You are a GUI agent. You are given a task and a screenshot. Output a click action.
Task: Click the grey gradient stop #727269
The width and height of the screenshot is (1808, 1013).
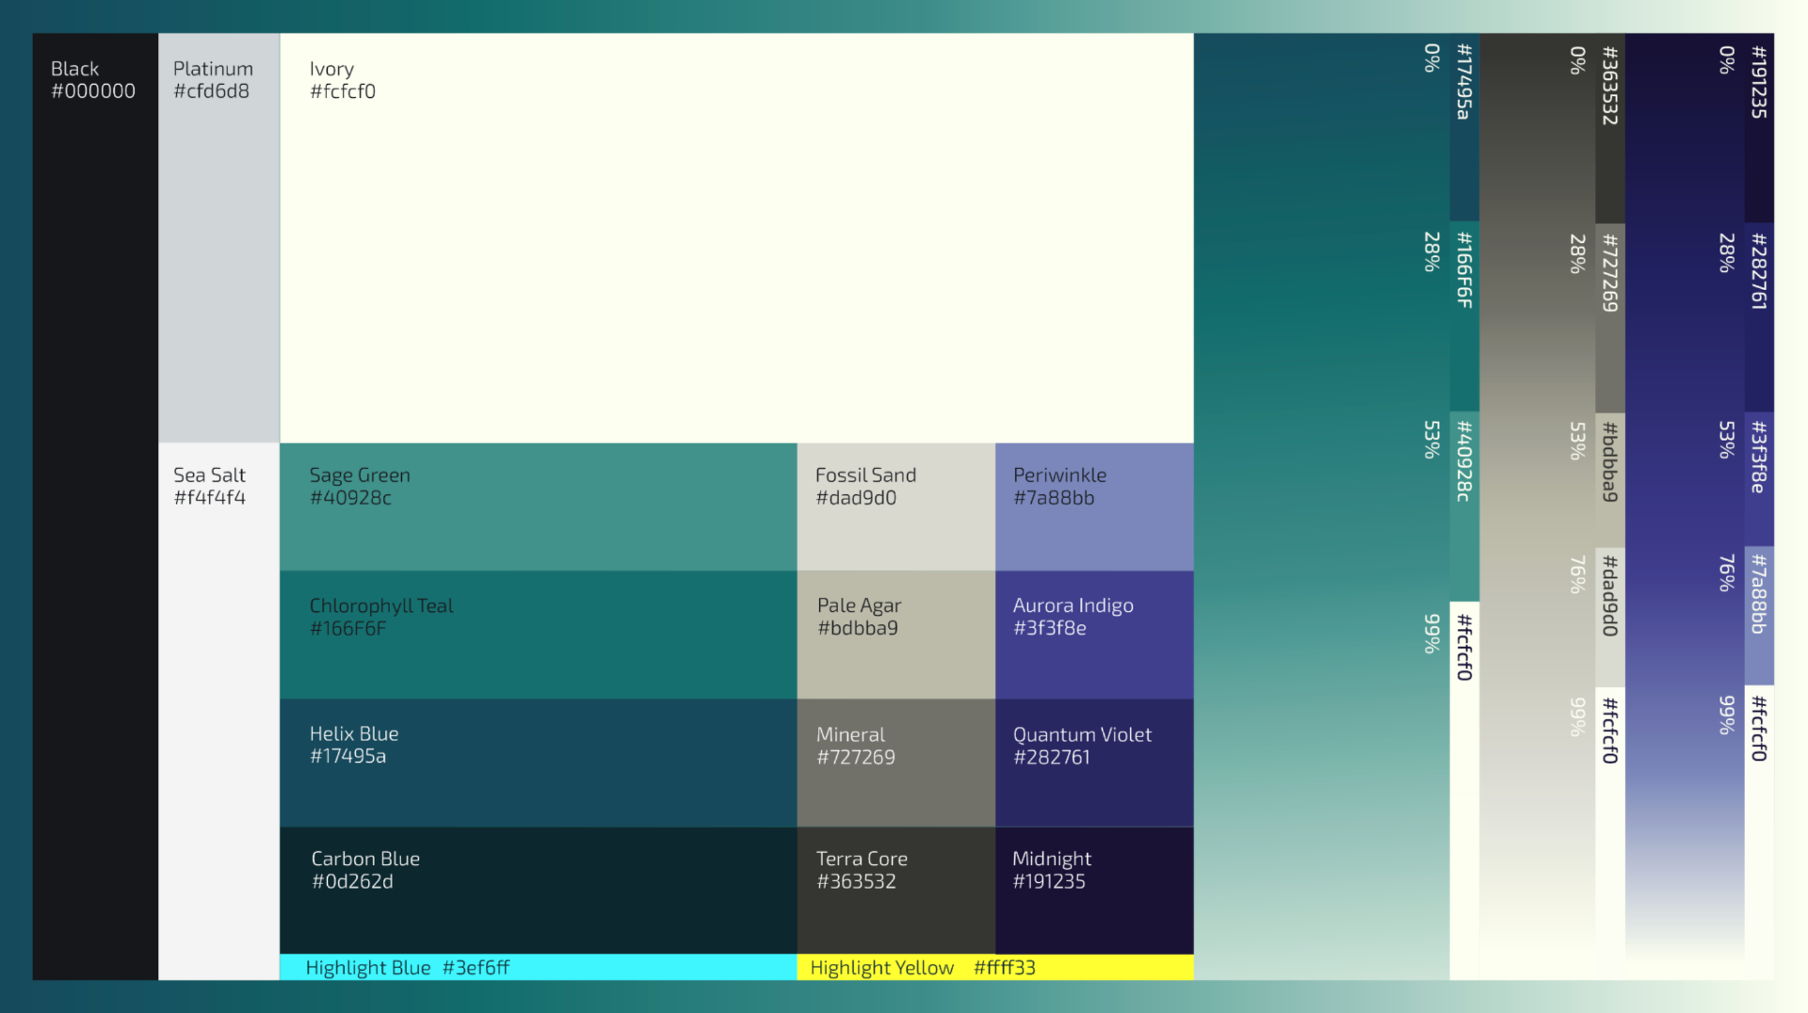pyautogui.click(x=1610, y=317)
